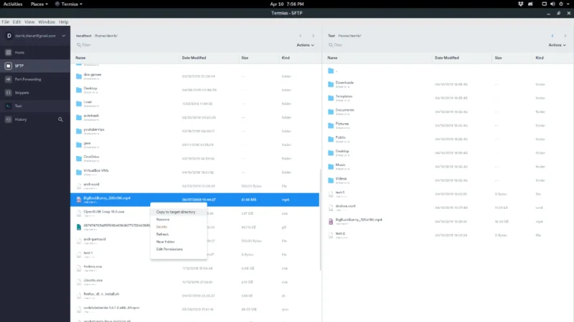Click the Dropbox tray icon in top bar
The width and height of the screenshot is (574, 322).
coord(521,4)
